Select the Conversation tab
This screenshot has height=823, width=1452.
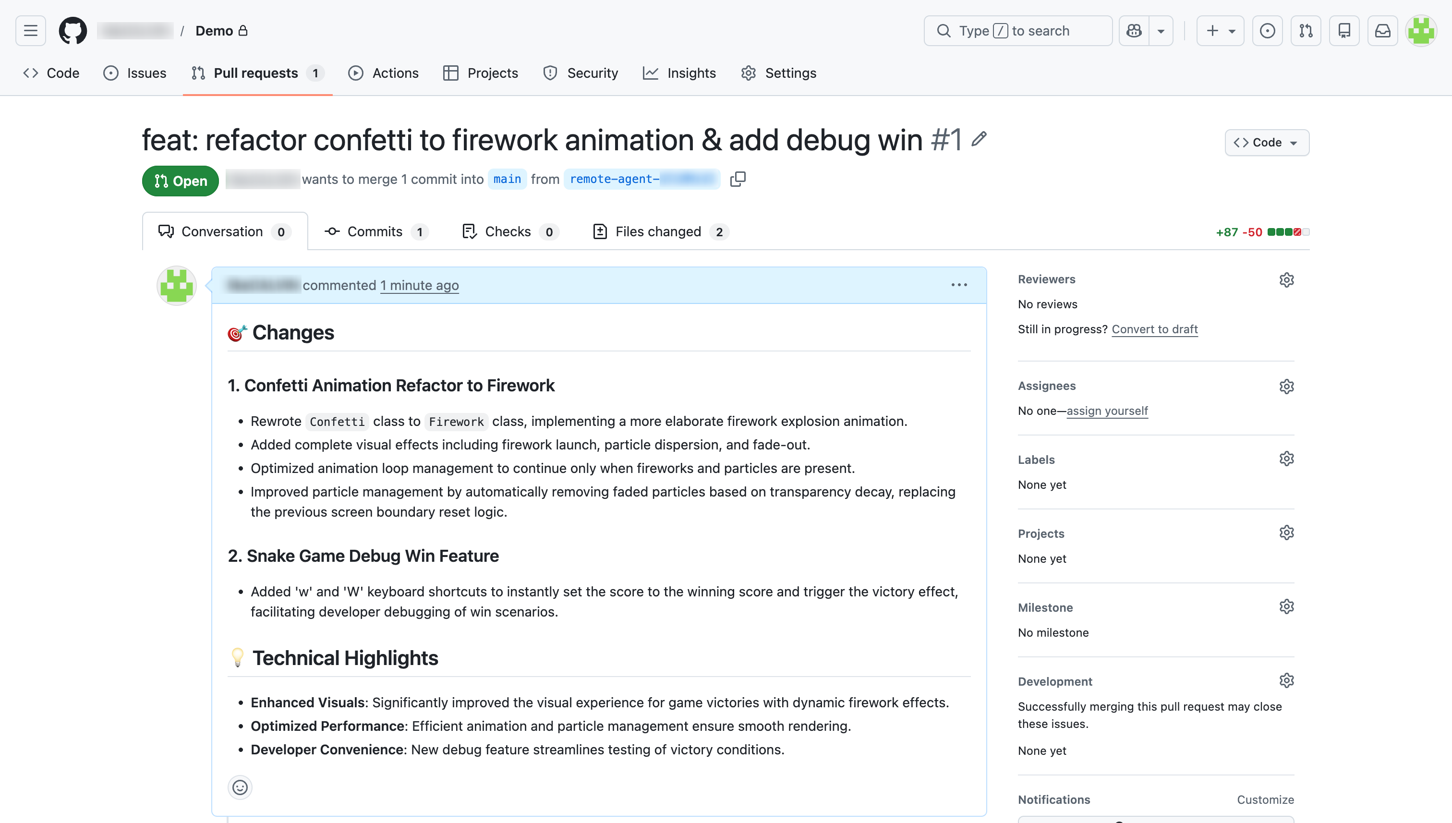pyautogui.click(x=225, y=232)
